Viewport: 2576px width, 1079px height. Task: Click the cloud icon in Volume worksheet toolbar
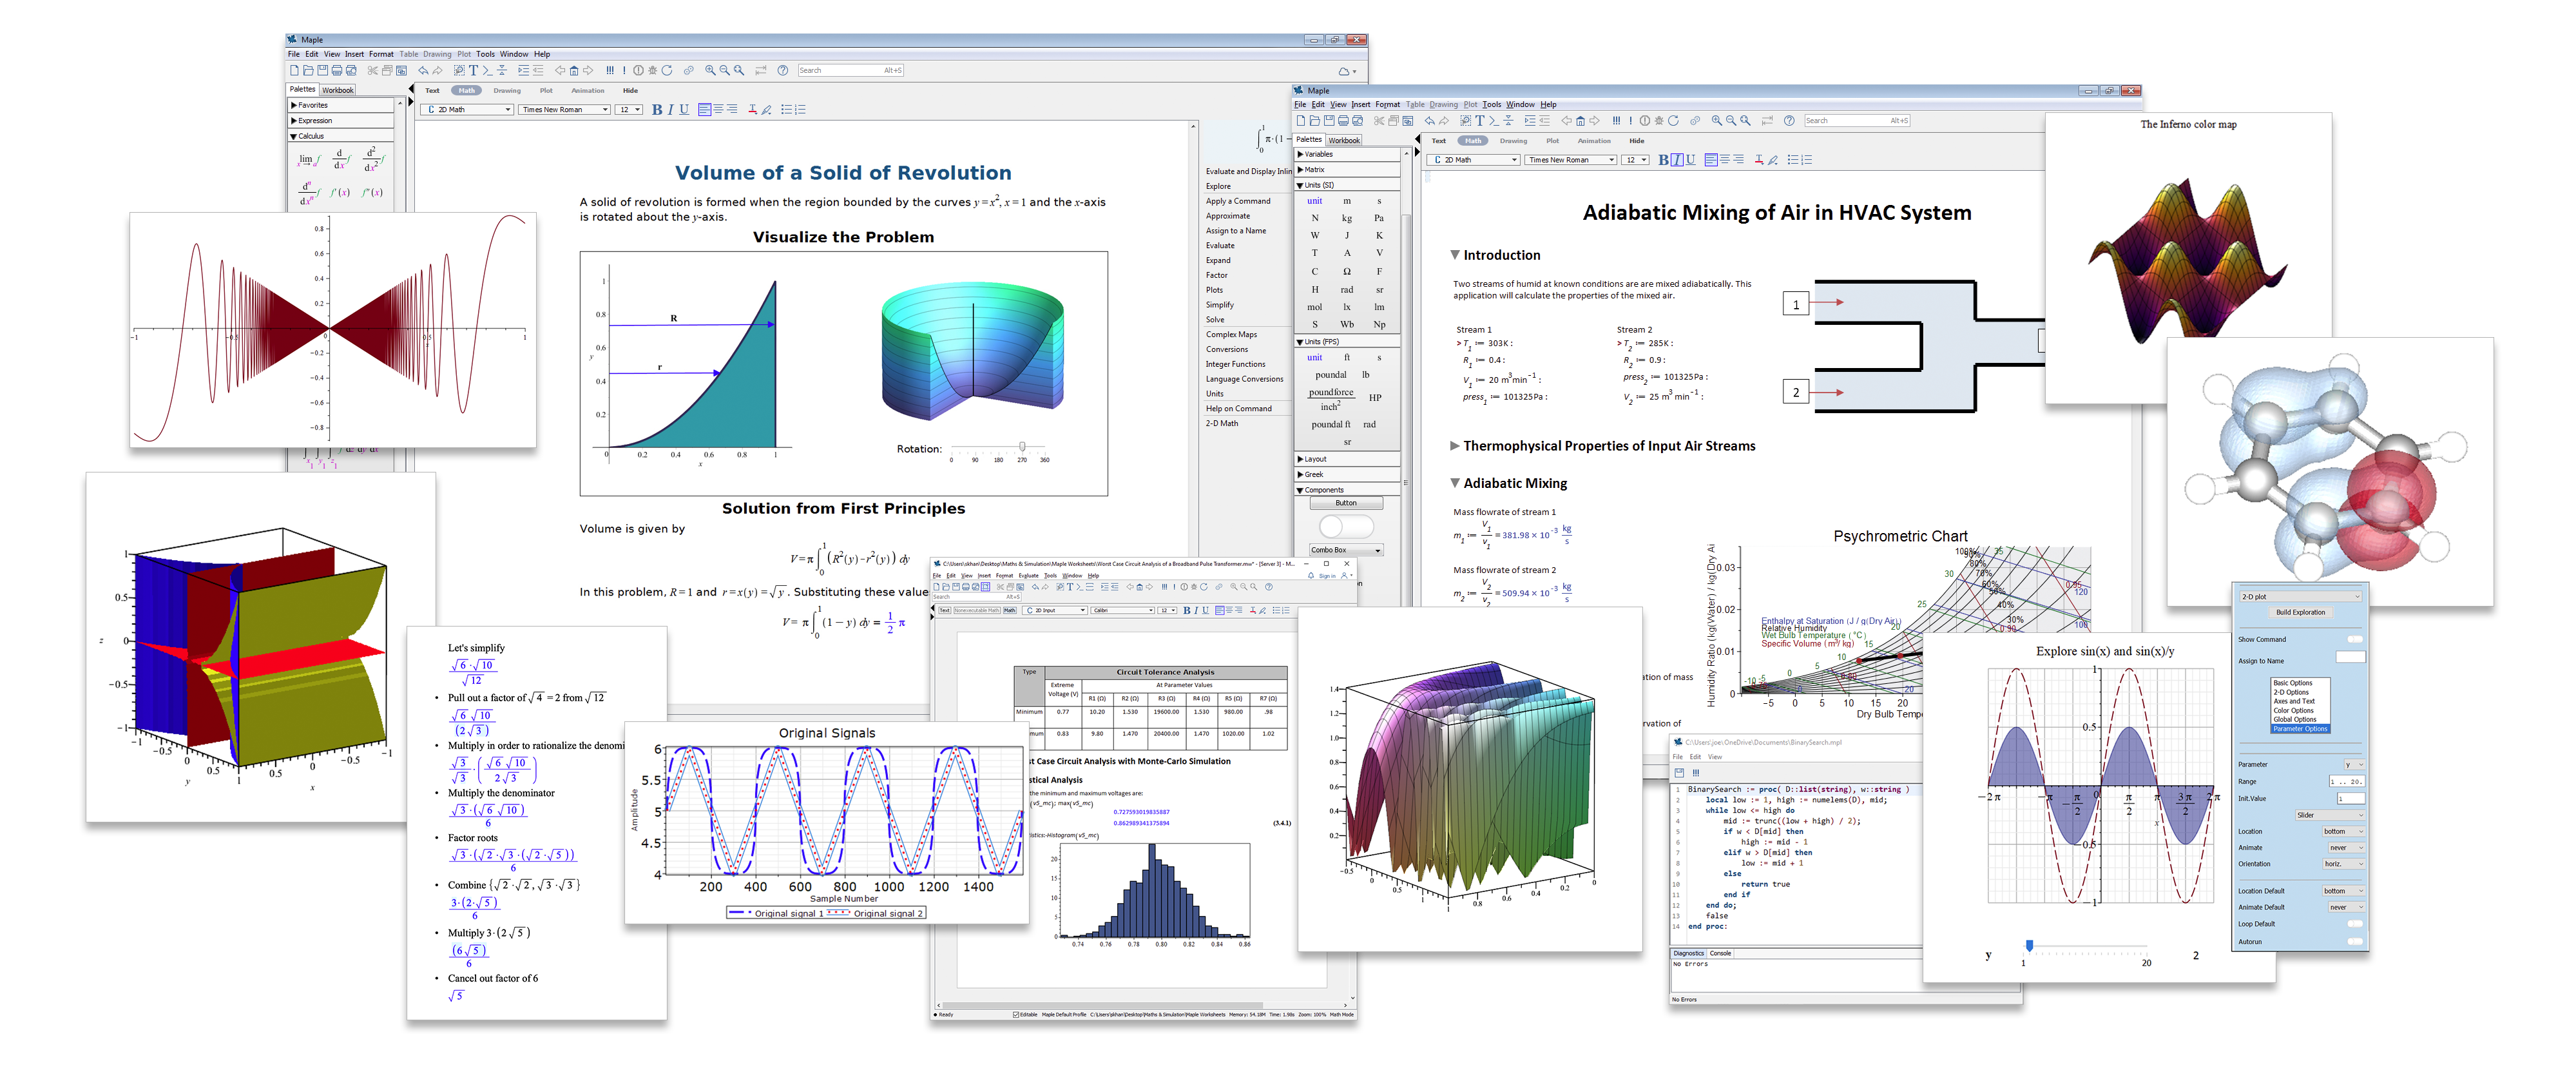pyautogui.click(x=1345, y=71)
